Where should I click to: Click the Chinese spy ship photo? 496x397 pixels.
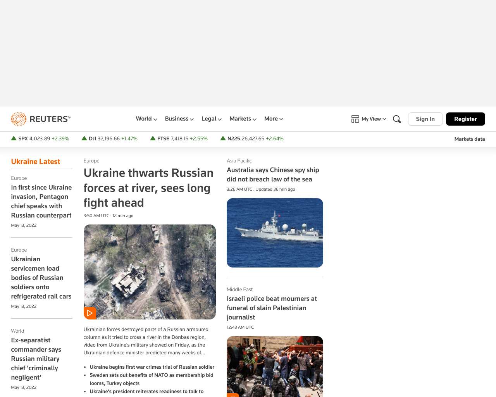point(275,233)
